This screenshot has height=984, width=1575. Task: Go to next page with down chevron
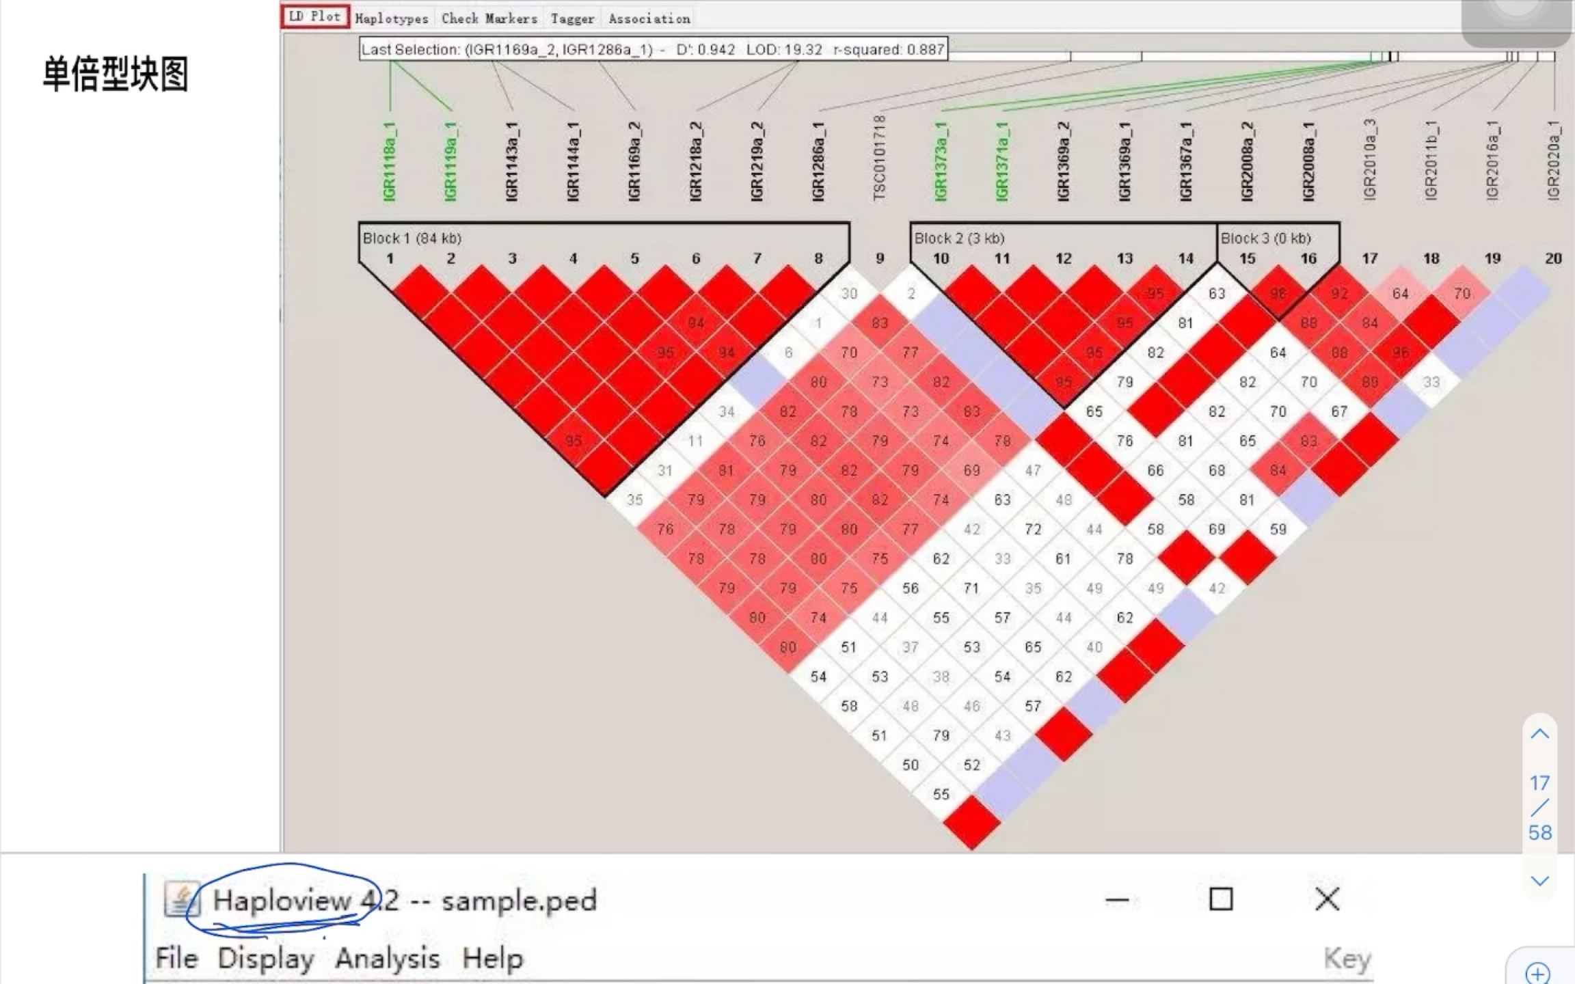point(1539,881)
